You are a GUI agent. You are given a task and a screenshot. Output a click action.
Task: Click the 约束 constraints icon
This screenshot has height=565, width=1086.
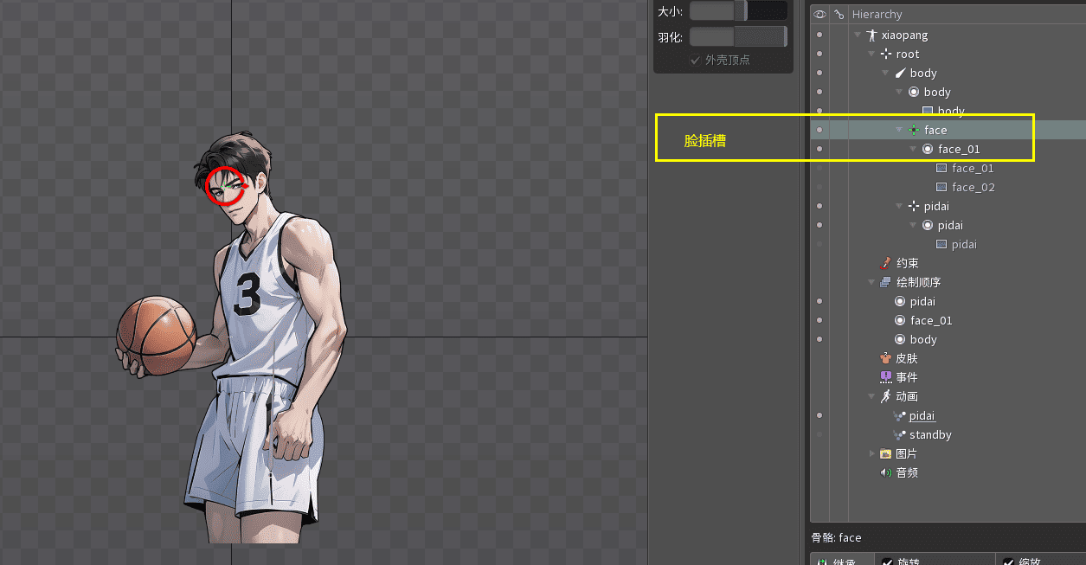point(885,263)
